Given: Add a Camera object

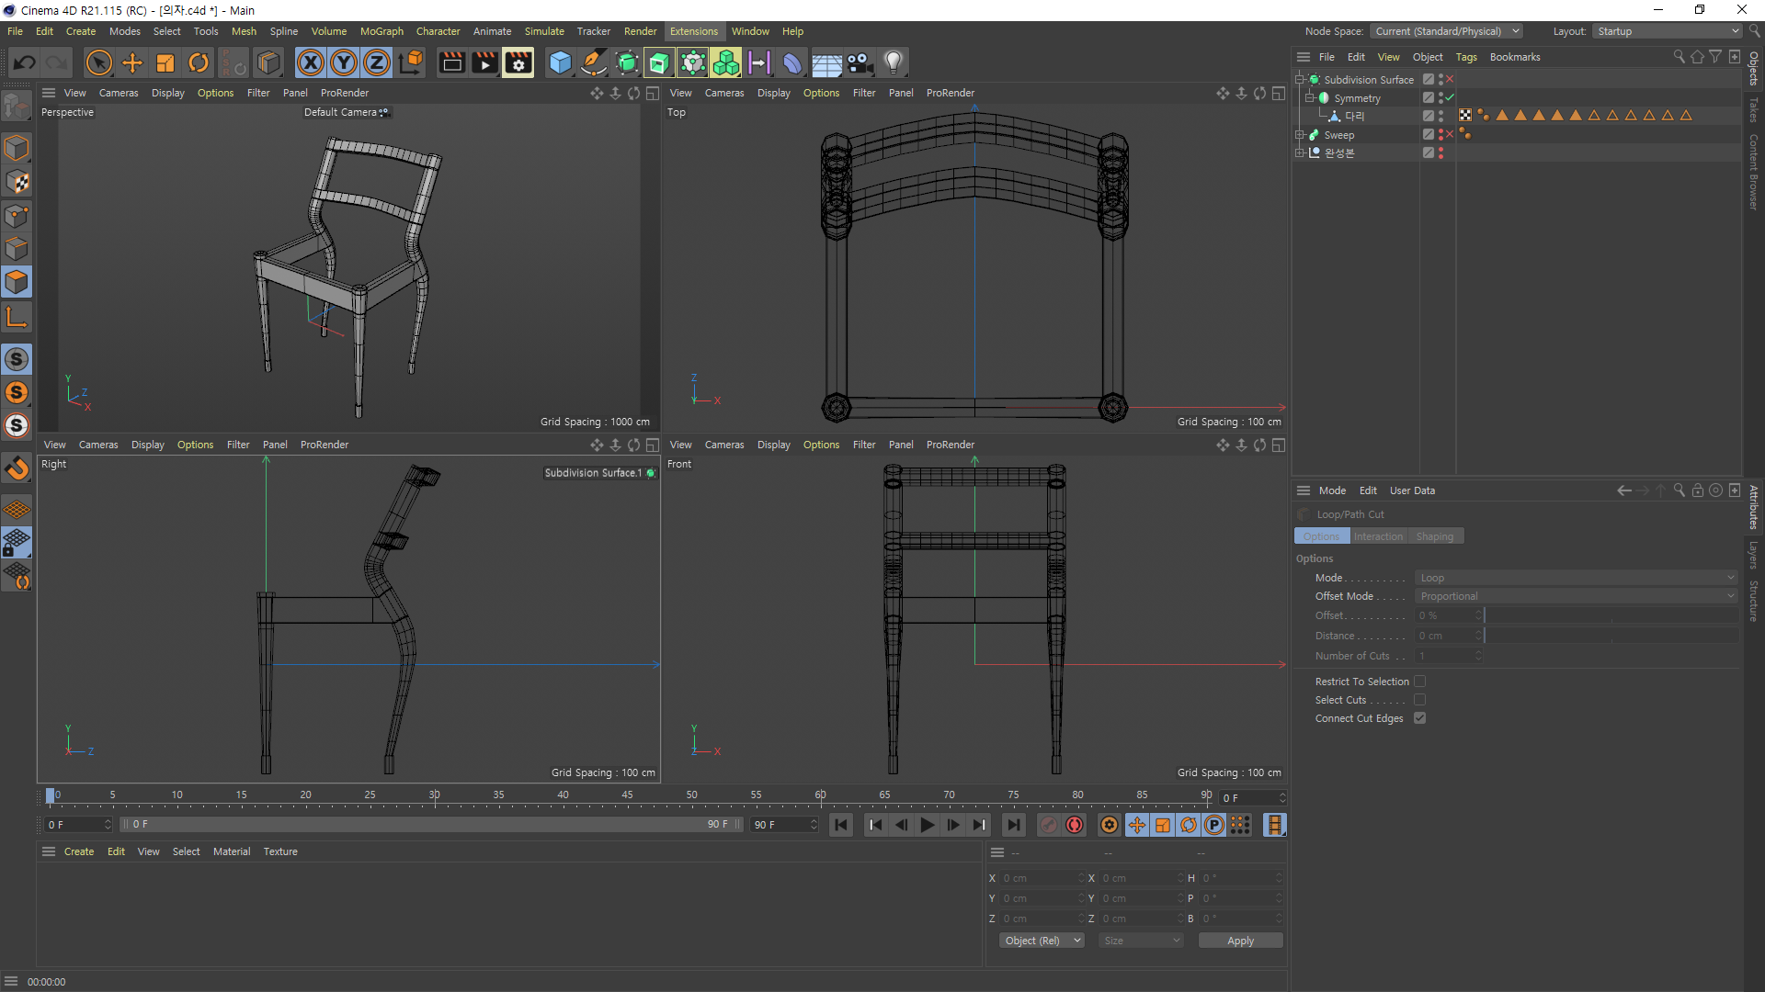Looking at the screenshot, I should tap(860, 62).
